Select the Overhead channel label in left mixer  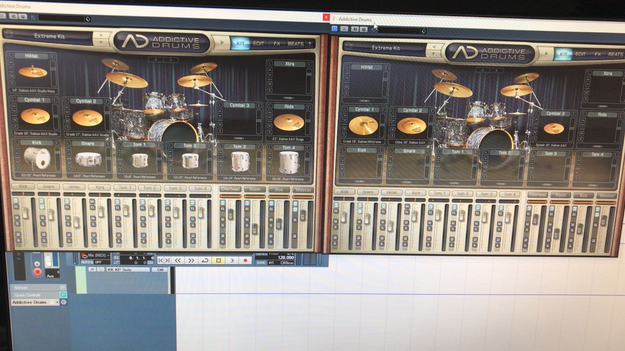click(230, 189)
